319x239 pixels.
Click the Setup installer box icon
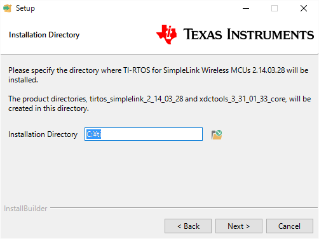pos(8,8)
